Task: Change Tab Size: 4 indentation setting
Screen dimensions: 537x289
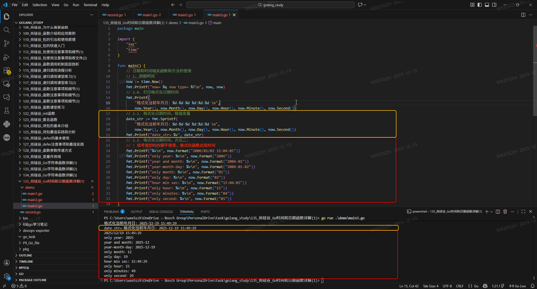Action: [x=431, y=286]
